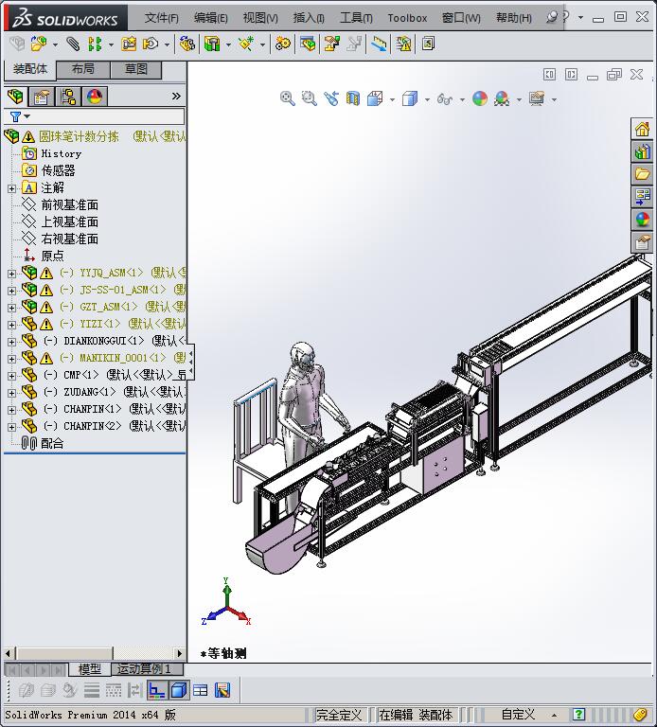Click the Exploded View icon
Viewport: 657px width, 727px height.
331,44
